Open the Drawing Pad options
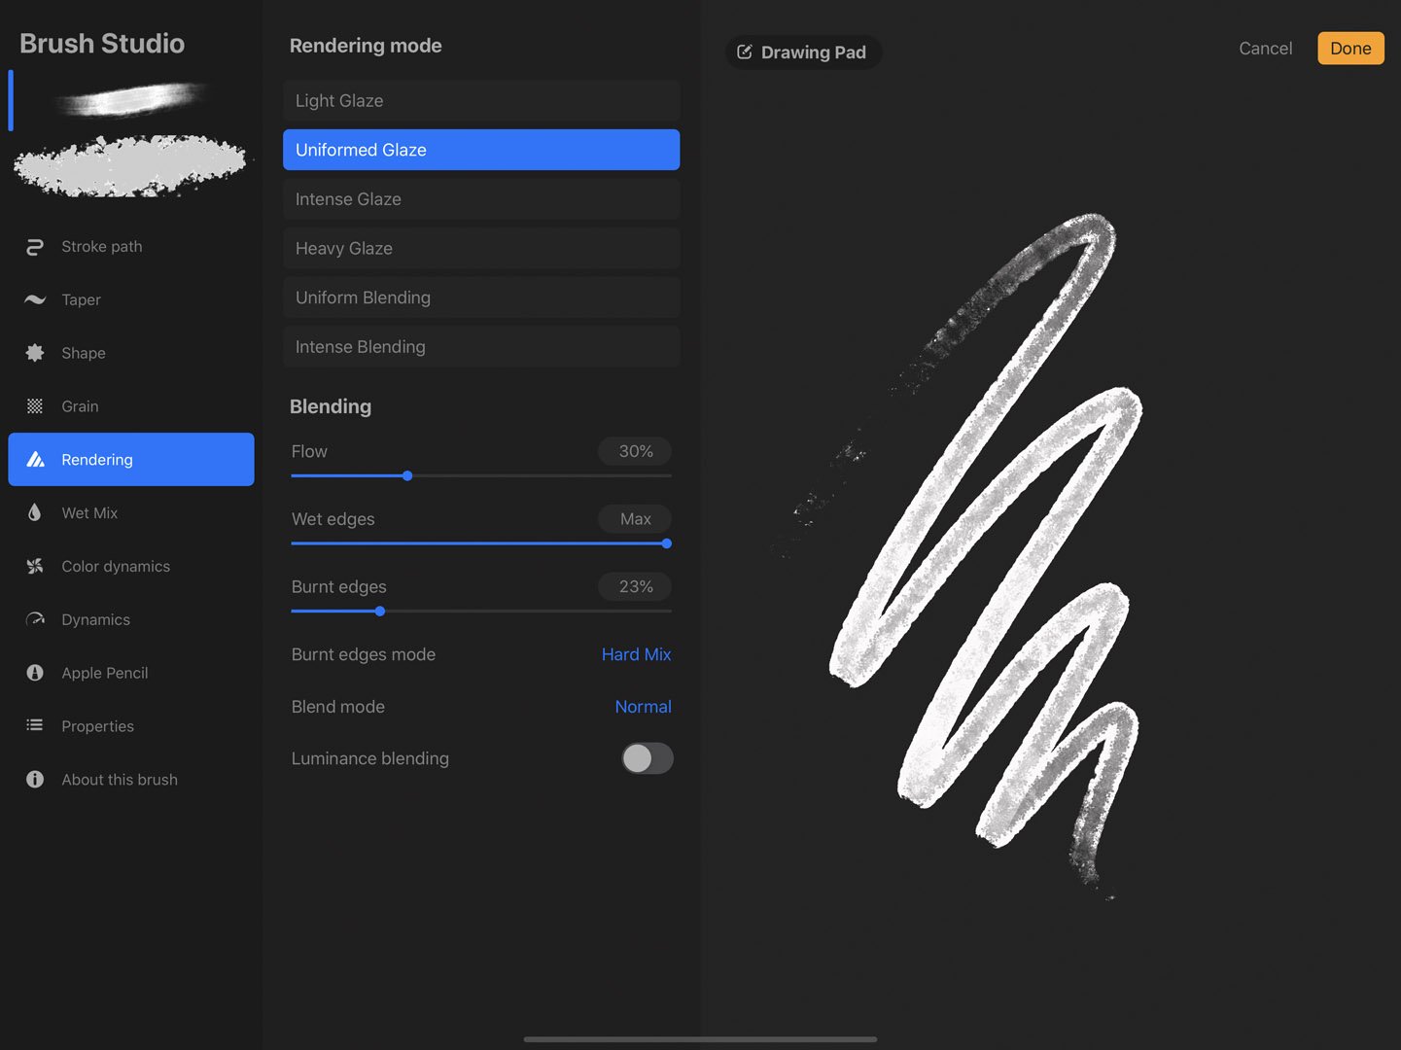Screen dimensions: 1401x1050 [803, 52]
